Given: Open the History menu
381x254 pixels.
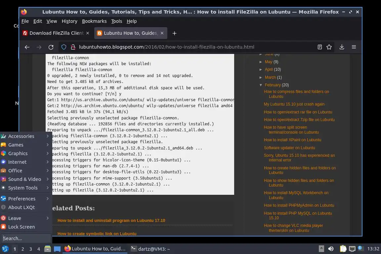Looking at the screenshot, I should coord(69,21).
